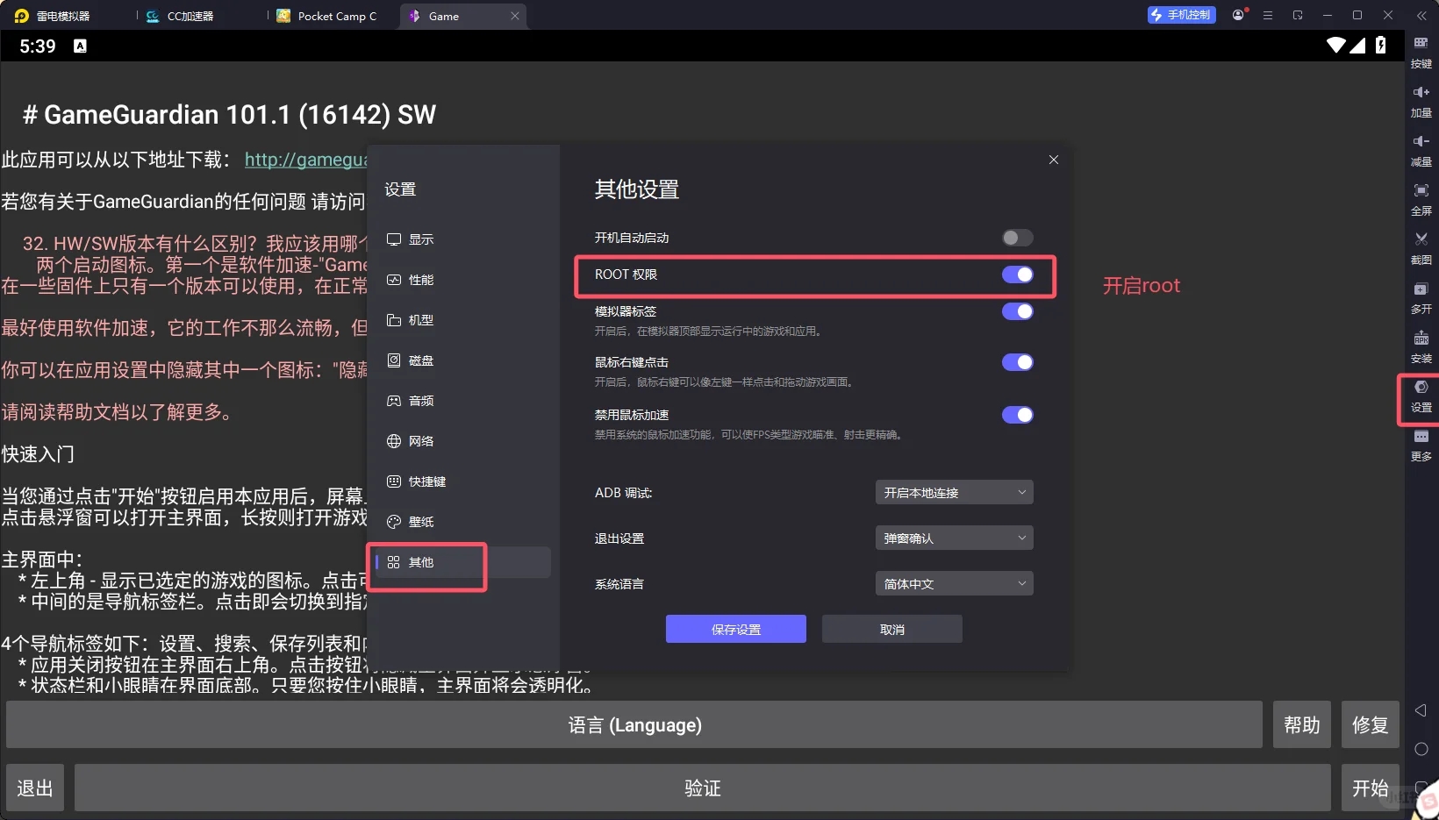Open 系统语言 dropdown showing 简体中文
The width and height of the screenshot is (1439, 820).
point(955,583)
